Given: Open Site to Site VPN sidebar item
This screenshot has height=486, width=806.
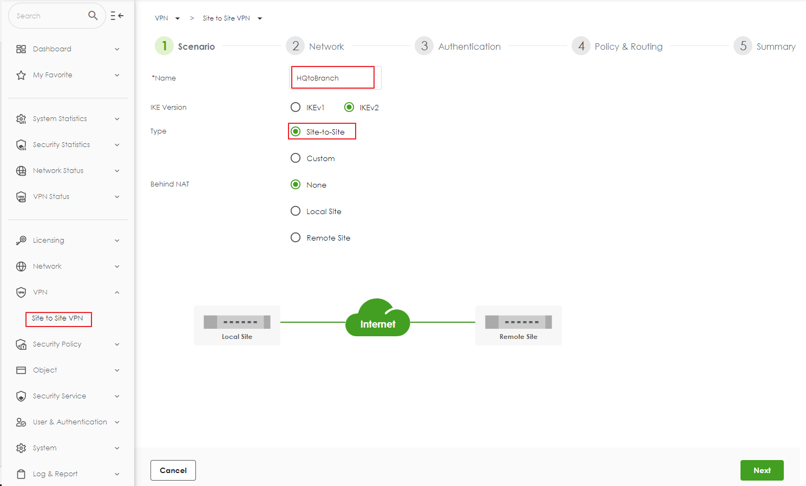Looking at the screenshot, I should [58, 318].
